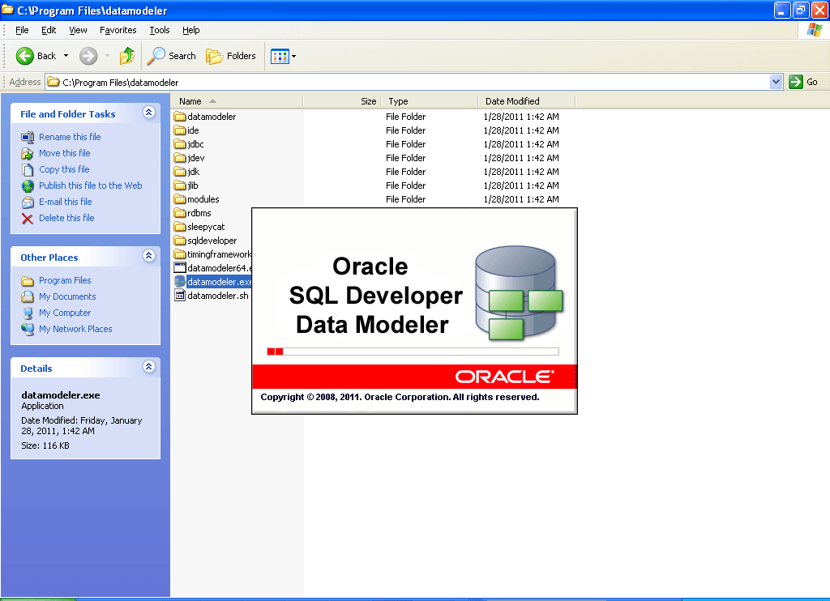
Task: Click the Go button
Action: pyautogui.click(x=803, y=82)
